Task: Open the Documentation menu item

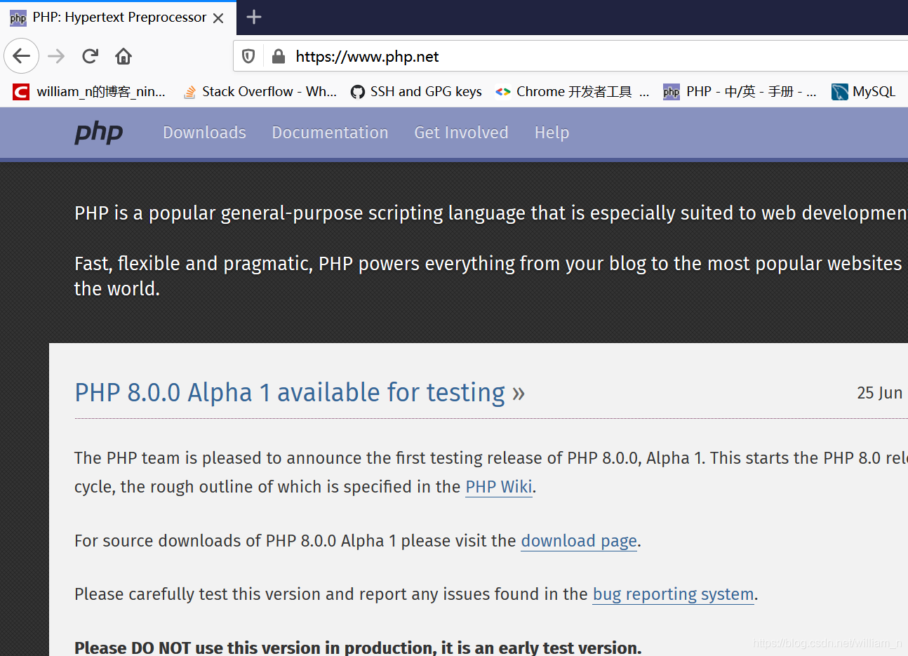Action: pyautogui.click(x=330, y=133)
